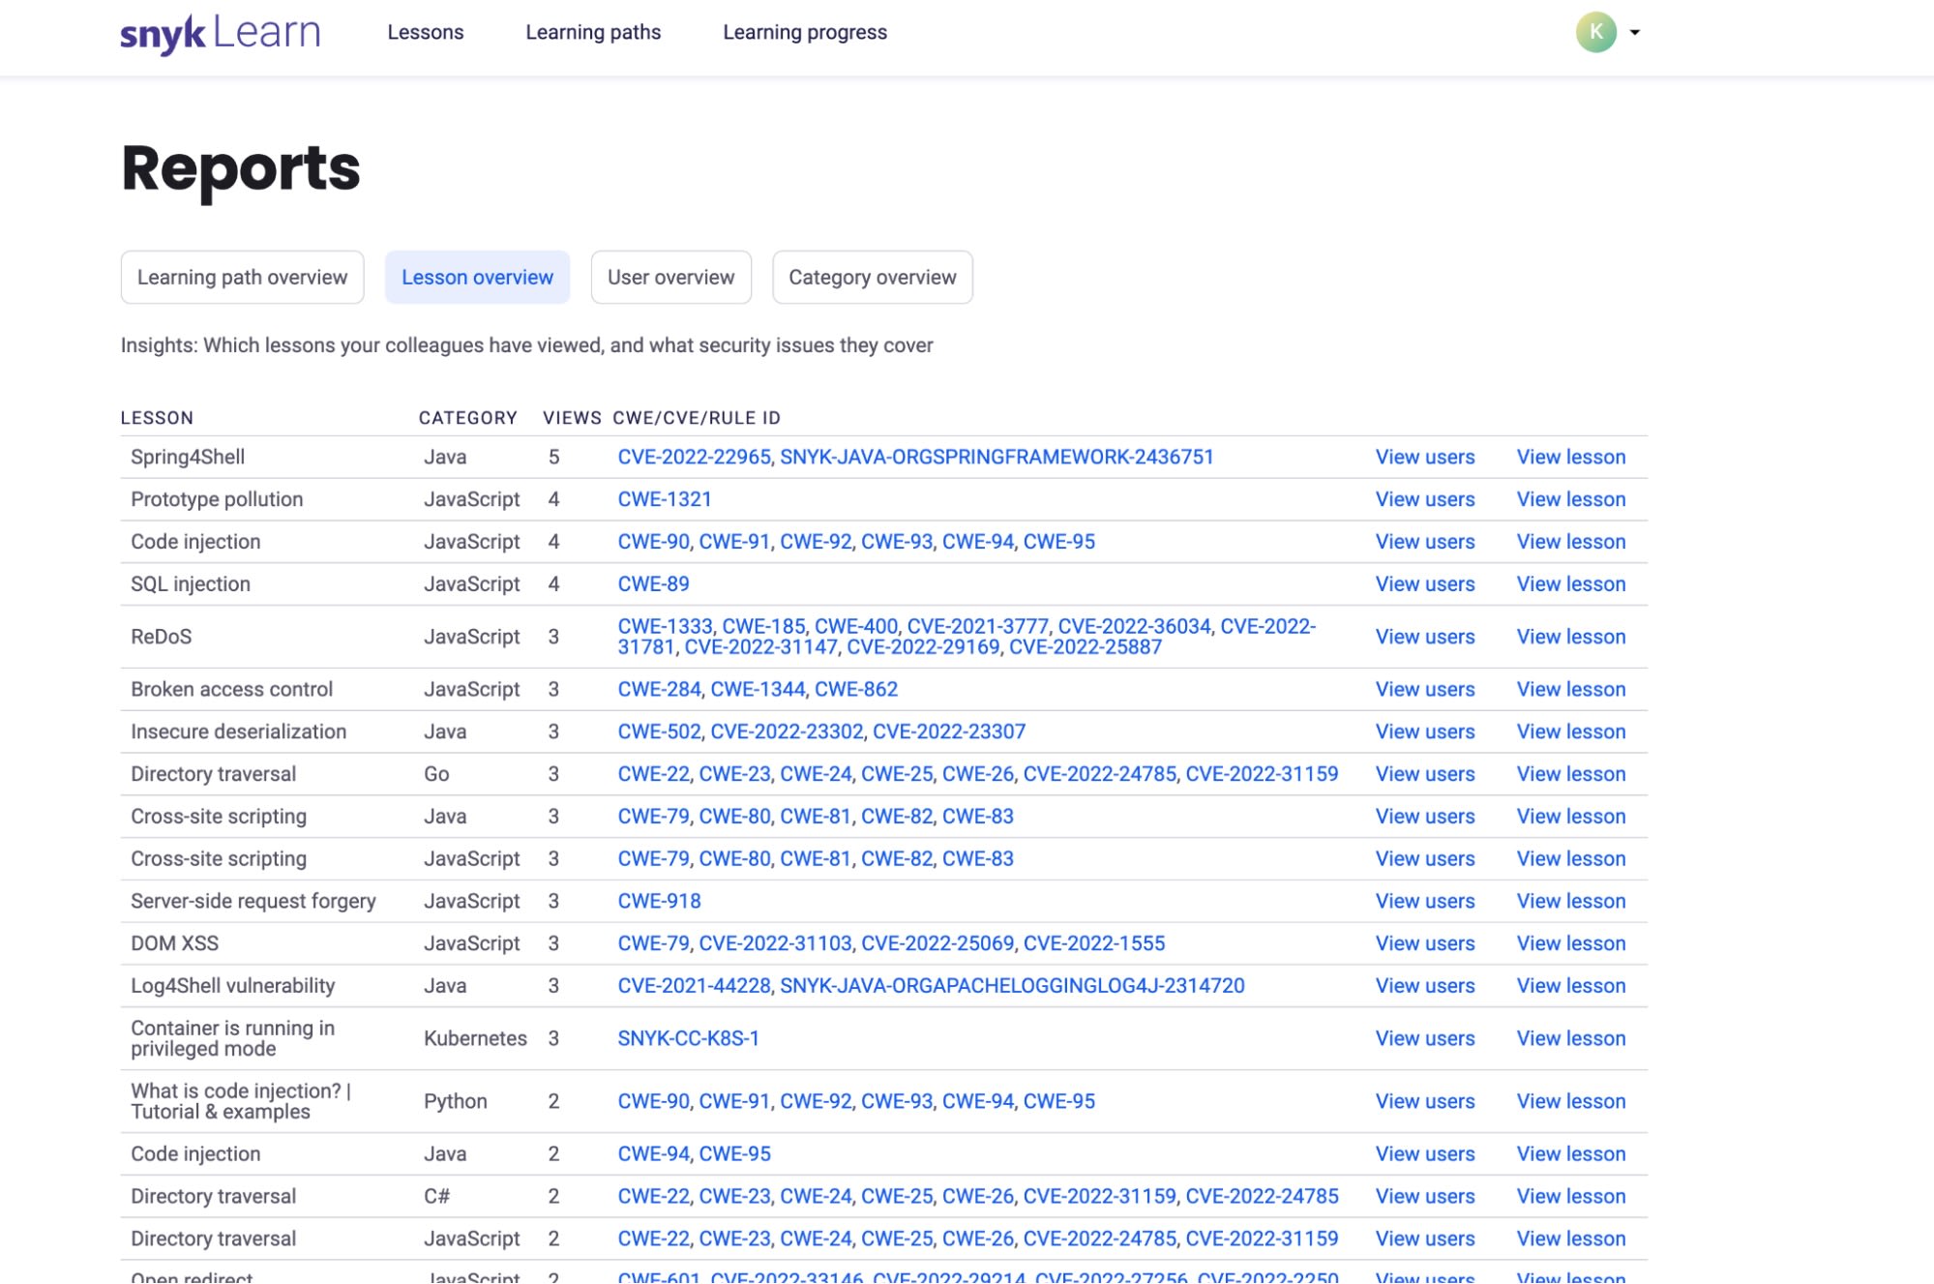This screenshot has height=1284, width=1934.
Task: Open the CWE-89 link
Action: click(x=654, y=584)
